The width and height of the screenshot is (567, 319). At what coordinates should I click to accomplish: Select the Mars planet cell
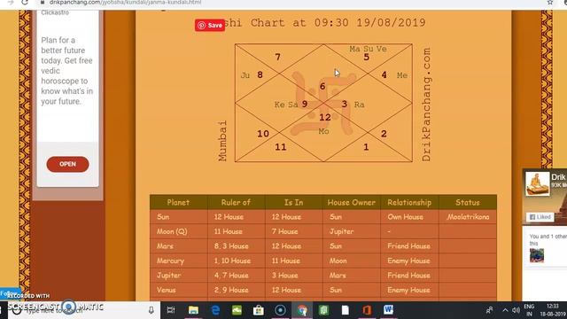(179, 246)
